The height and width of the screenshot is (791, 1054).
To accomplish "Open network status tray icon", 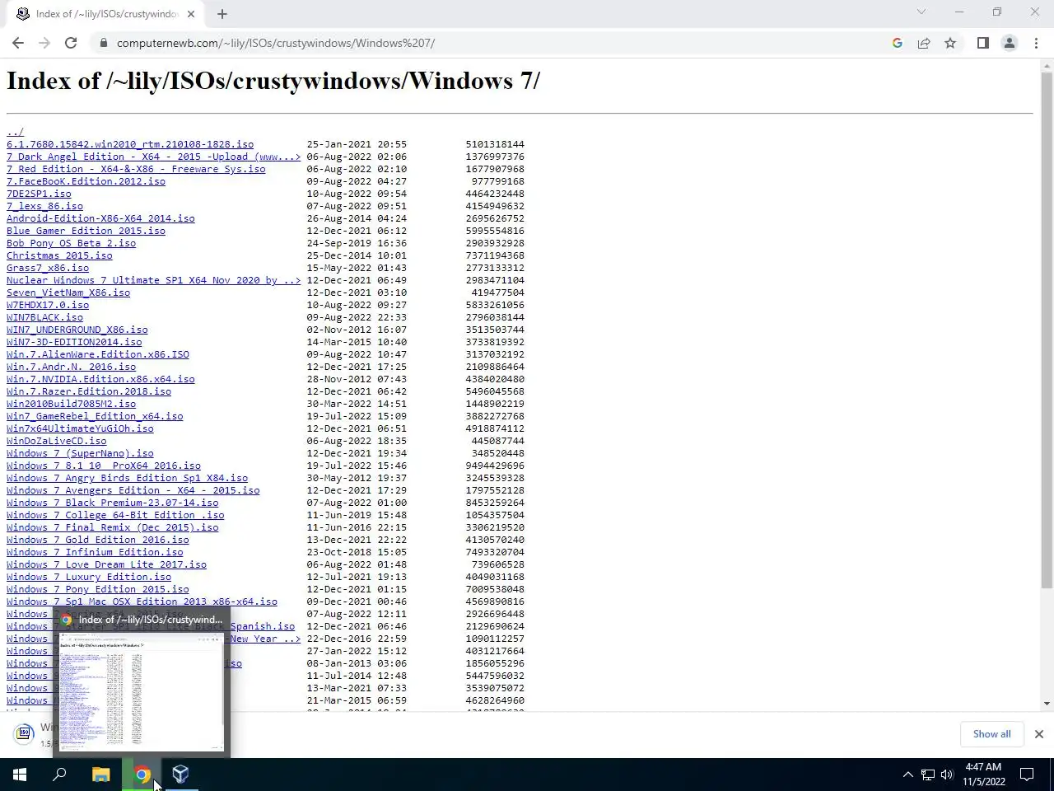I will [928, 775].
